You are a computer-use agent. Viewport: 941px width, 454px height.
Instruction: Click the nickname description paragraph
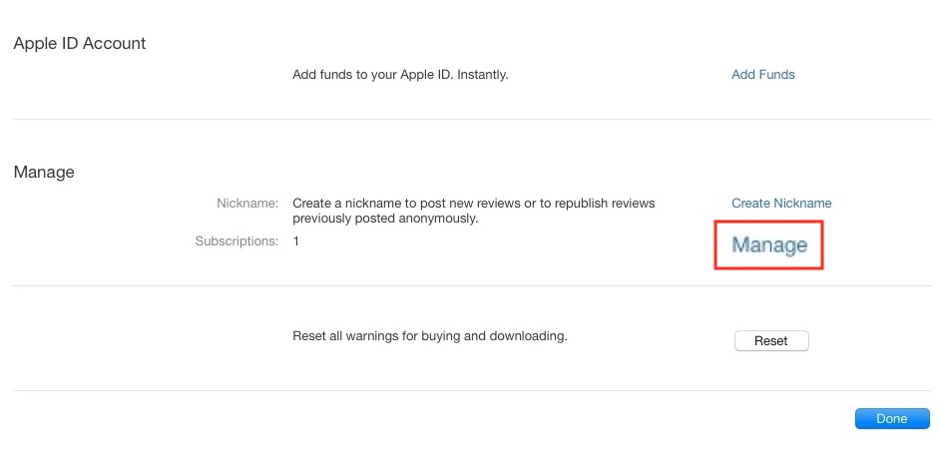[473, 211]
